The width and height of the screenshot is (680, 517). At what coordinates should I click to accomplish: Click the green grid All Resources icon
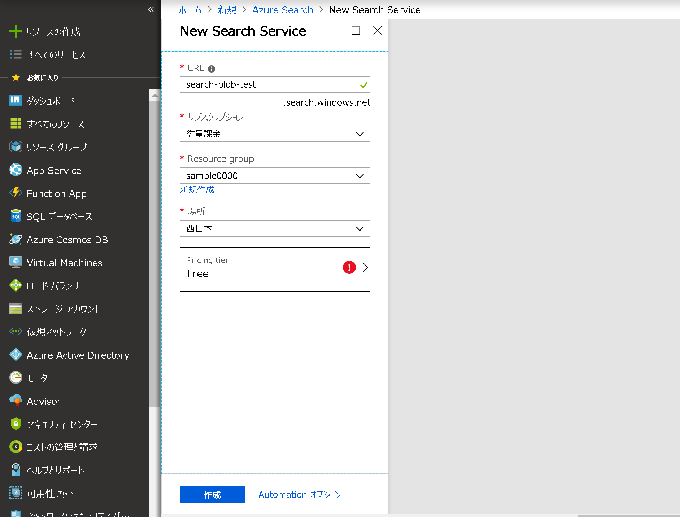[16, 123]
